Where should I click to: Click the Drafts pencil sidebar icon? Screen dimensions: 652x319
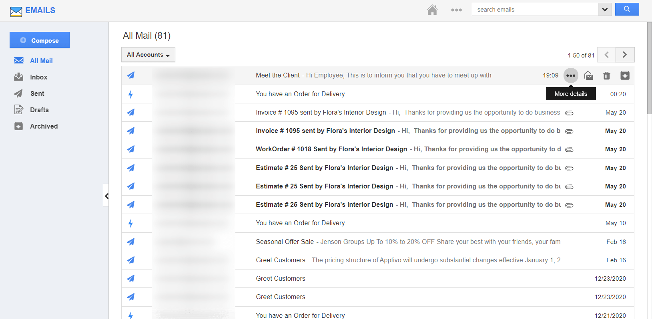coord(19,109)
